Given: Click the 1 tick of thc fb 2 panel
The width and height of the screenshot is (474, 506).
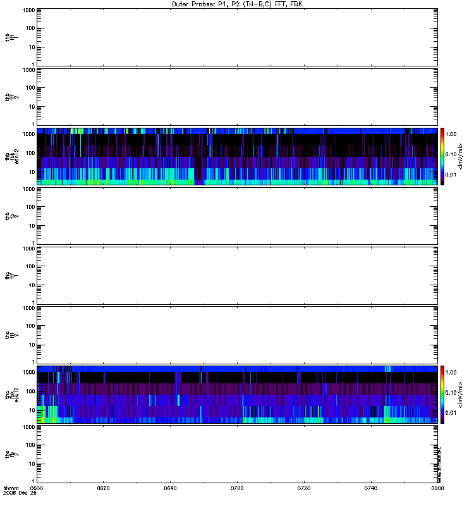Looking at the screenshot, I should [x=33, y=481].
